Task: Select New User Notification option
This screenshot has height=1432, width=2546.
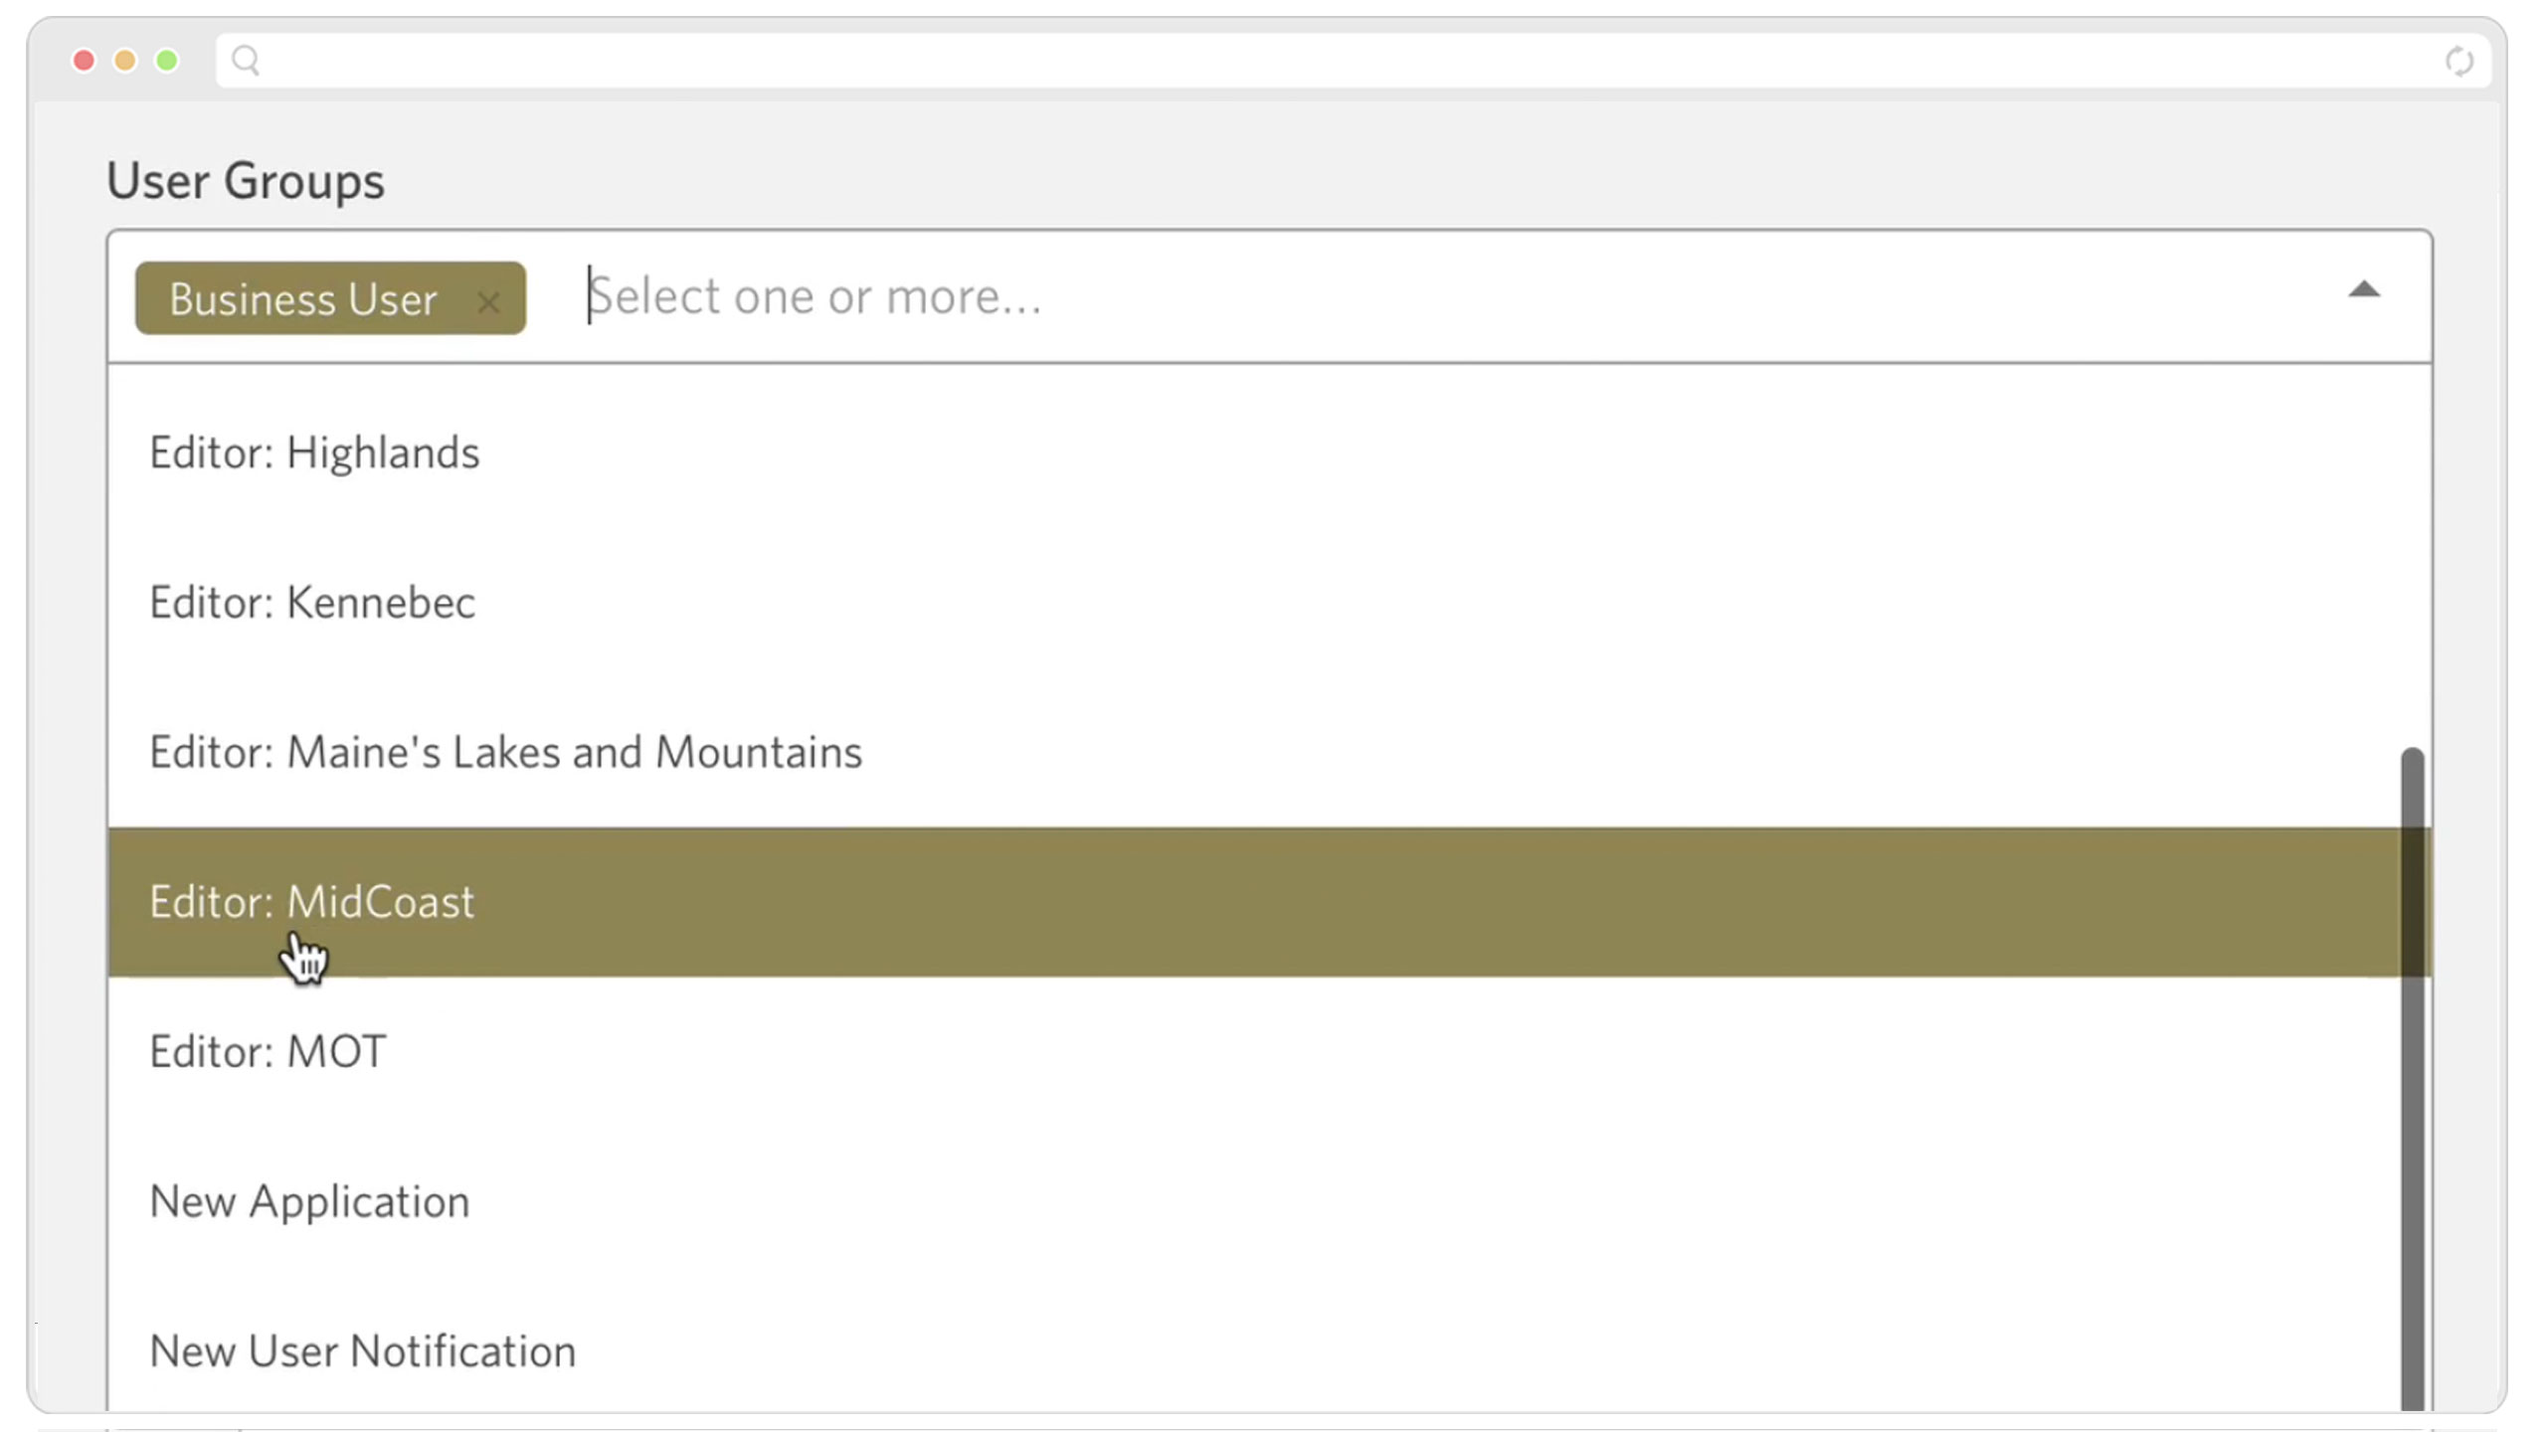Action: coord(1269,1351)
